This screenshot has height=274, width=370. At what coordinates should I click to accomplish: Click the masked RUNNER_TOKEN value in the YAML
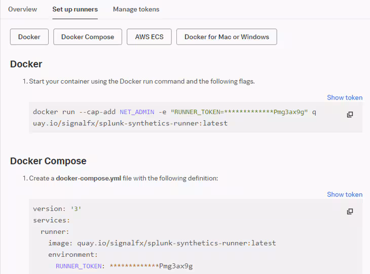(151, 266)
